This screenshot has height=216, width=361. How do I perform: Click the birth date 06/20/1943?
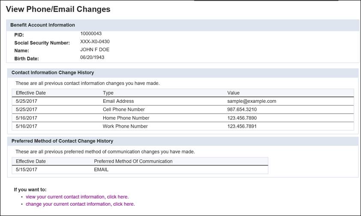(92, 57)
